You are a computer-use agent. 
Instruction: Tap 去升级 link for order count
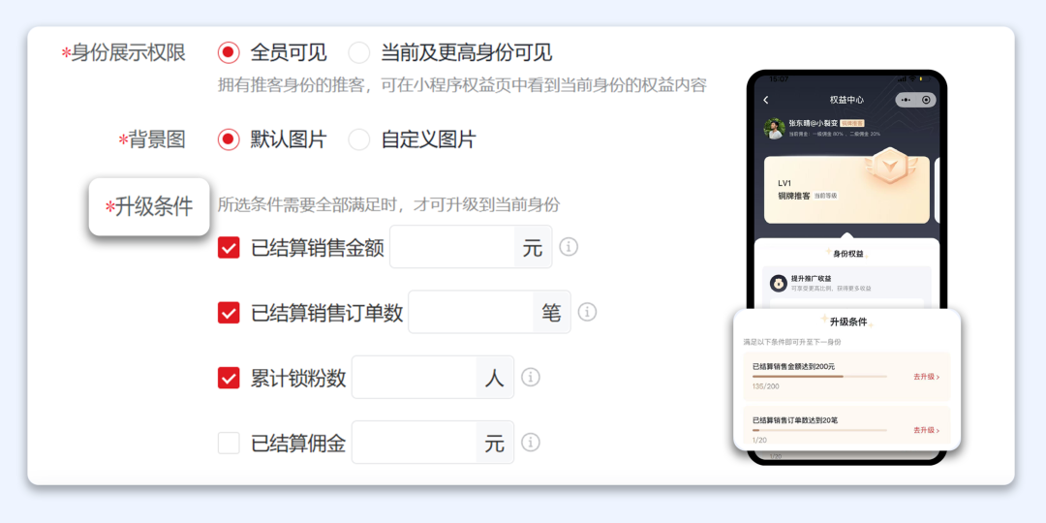pos(926,430)
